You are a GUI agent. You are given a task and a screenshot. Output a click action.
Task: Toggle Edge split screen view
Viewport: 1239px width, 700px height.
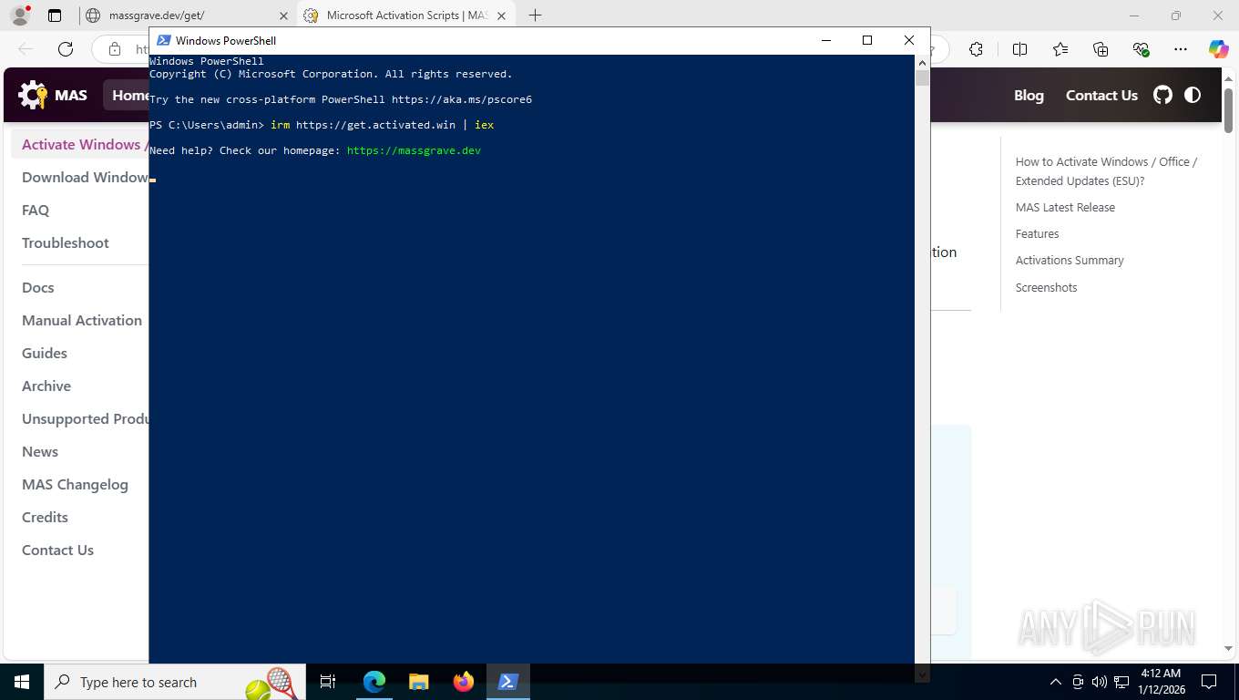pyautogui.click(x=1019, y=49)
